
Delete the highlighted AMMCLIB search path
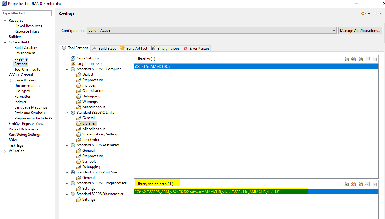tap(354, 184)
